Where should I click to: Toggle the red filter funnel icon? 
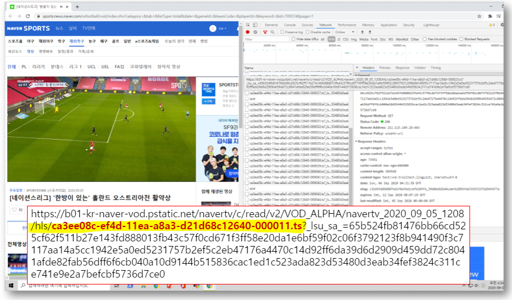(x=265, y=32)
